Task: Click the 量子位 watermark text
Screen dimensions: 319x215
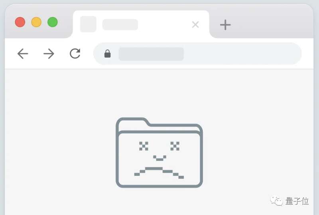Action: tap(297, 201)
